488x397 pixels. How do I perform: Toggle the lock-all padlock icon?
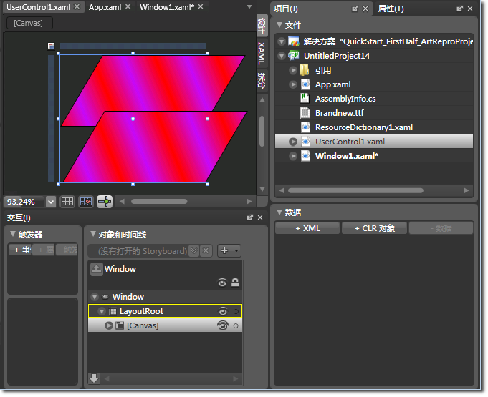point(235,283)
